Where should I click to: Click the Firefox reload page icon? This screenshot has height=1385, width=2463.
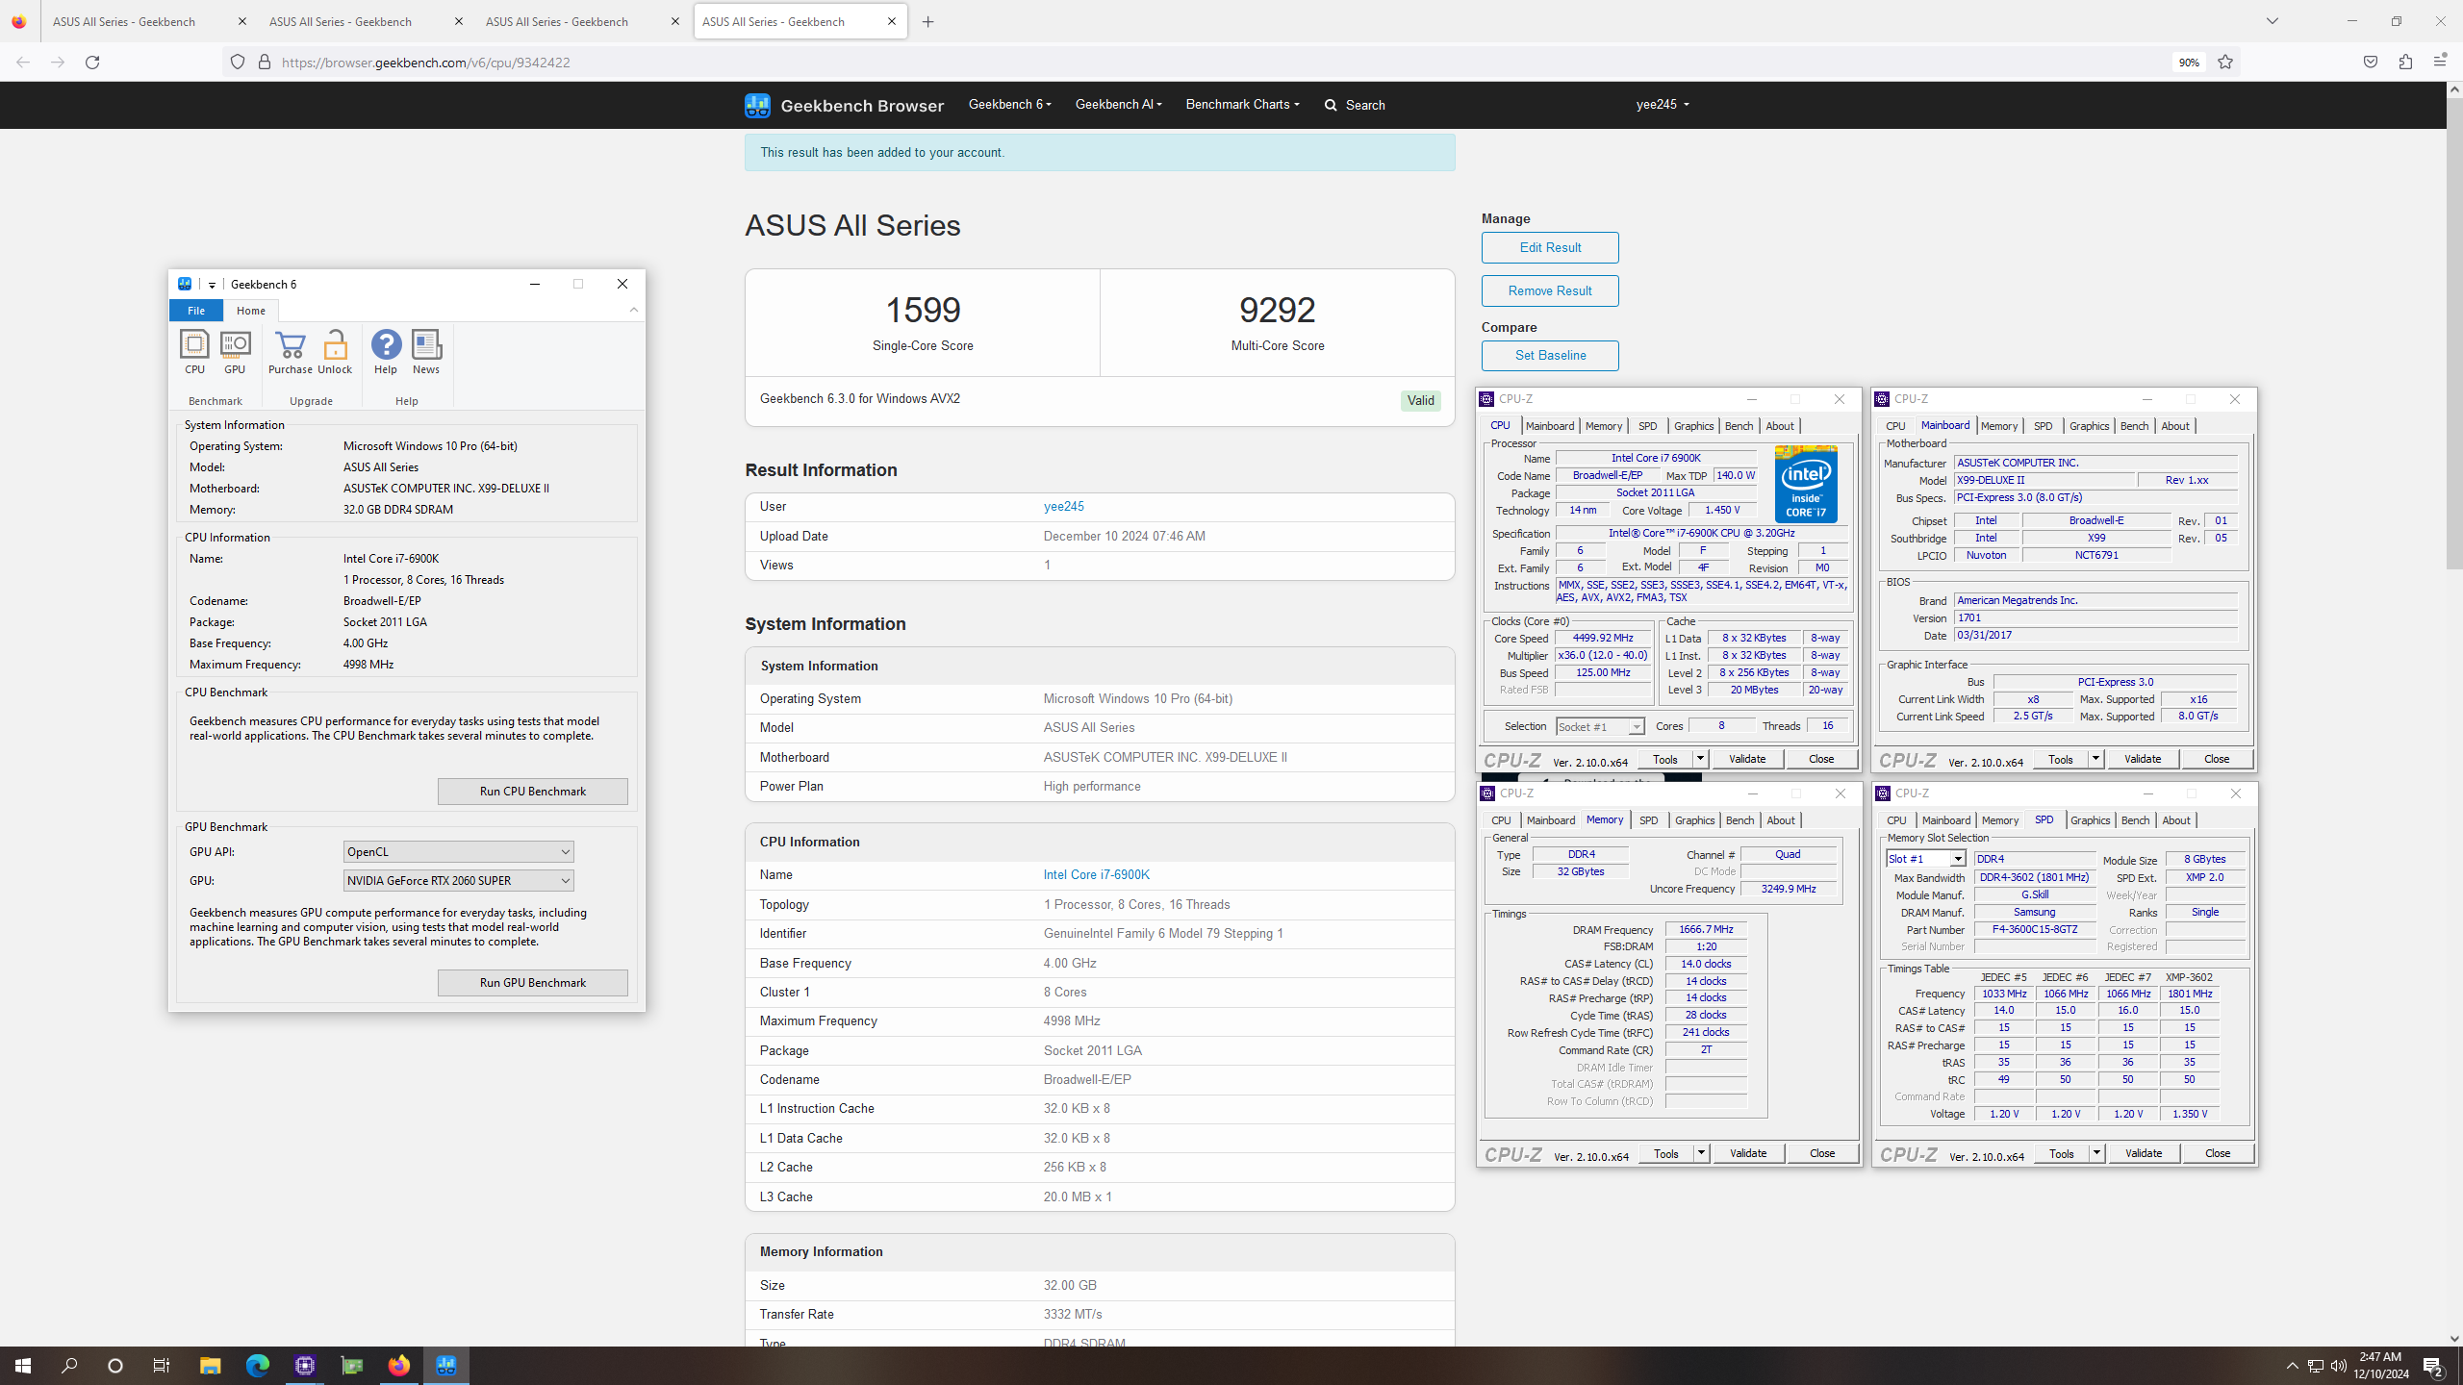pos(92,63)
